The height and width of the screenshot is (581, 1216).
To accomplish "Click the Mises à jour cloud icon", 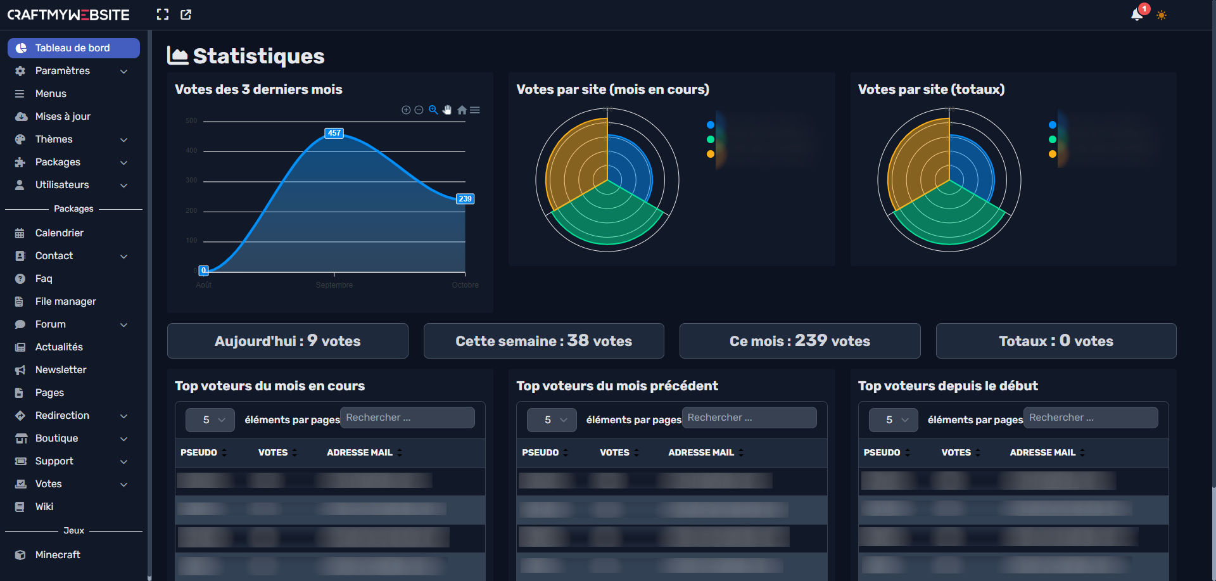I will coord(21,117).
